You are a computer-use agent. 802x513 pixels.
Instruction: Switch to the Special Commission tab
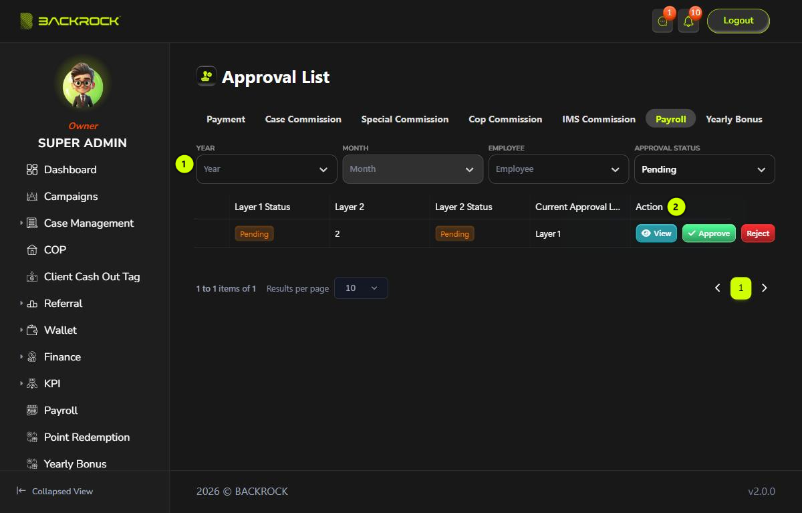[x=405, y=119]
